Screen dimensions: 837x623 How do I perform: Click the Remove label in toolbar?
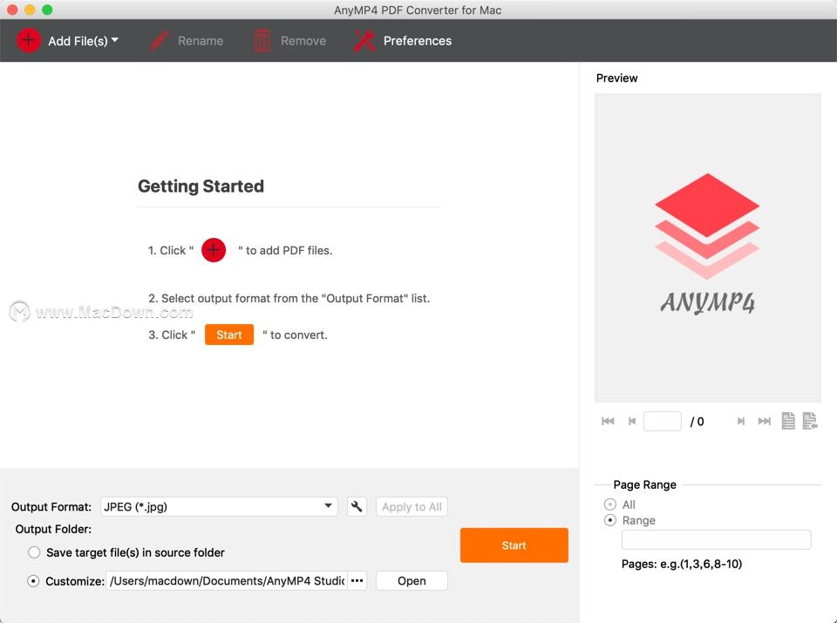tap(303, 41)
